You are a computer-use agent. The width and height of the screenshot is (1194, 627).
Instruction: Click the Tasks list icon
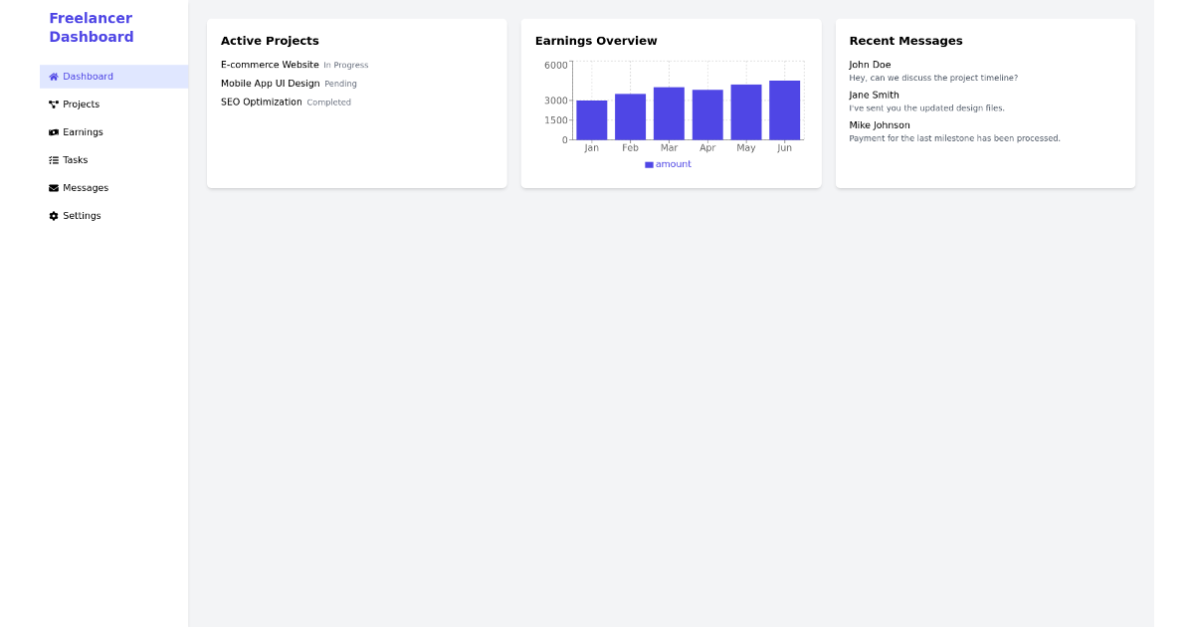(x=52, y=159)
